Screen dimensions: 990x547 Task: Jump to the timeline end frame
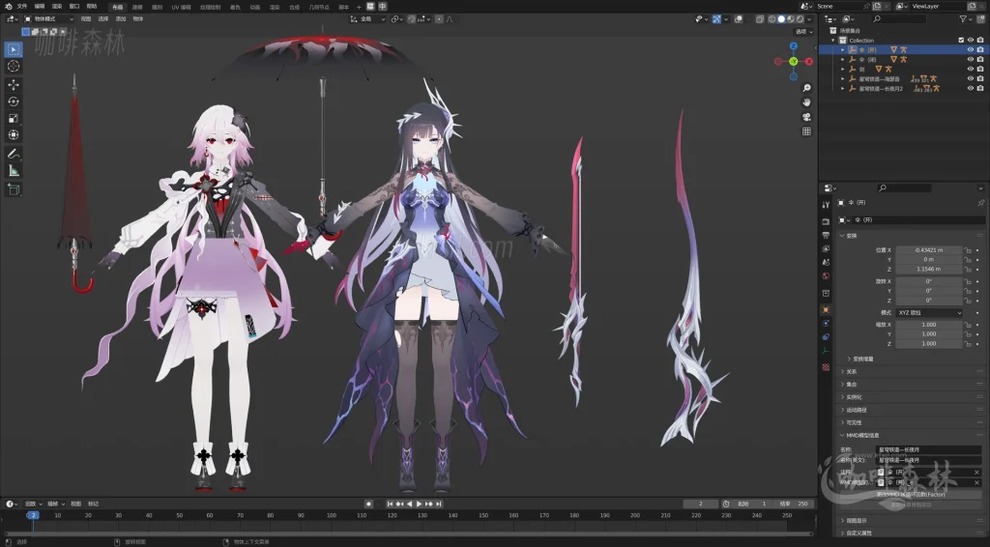tap(439, 504)
